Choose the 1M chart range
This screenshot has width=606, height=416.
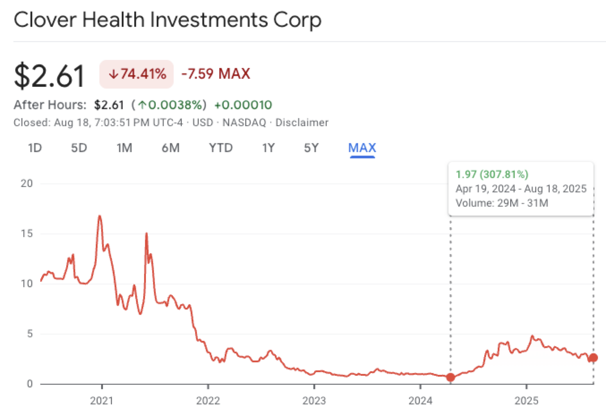pos(124,148)
